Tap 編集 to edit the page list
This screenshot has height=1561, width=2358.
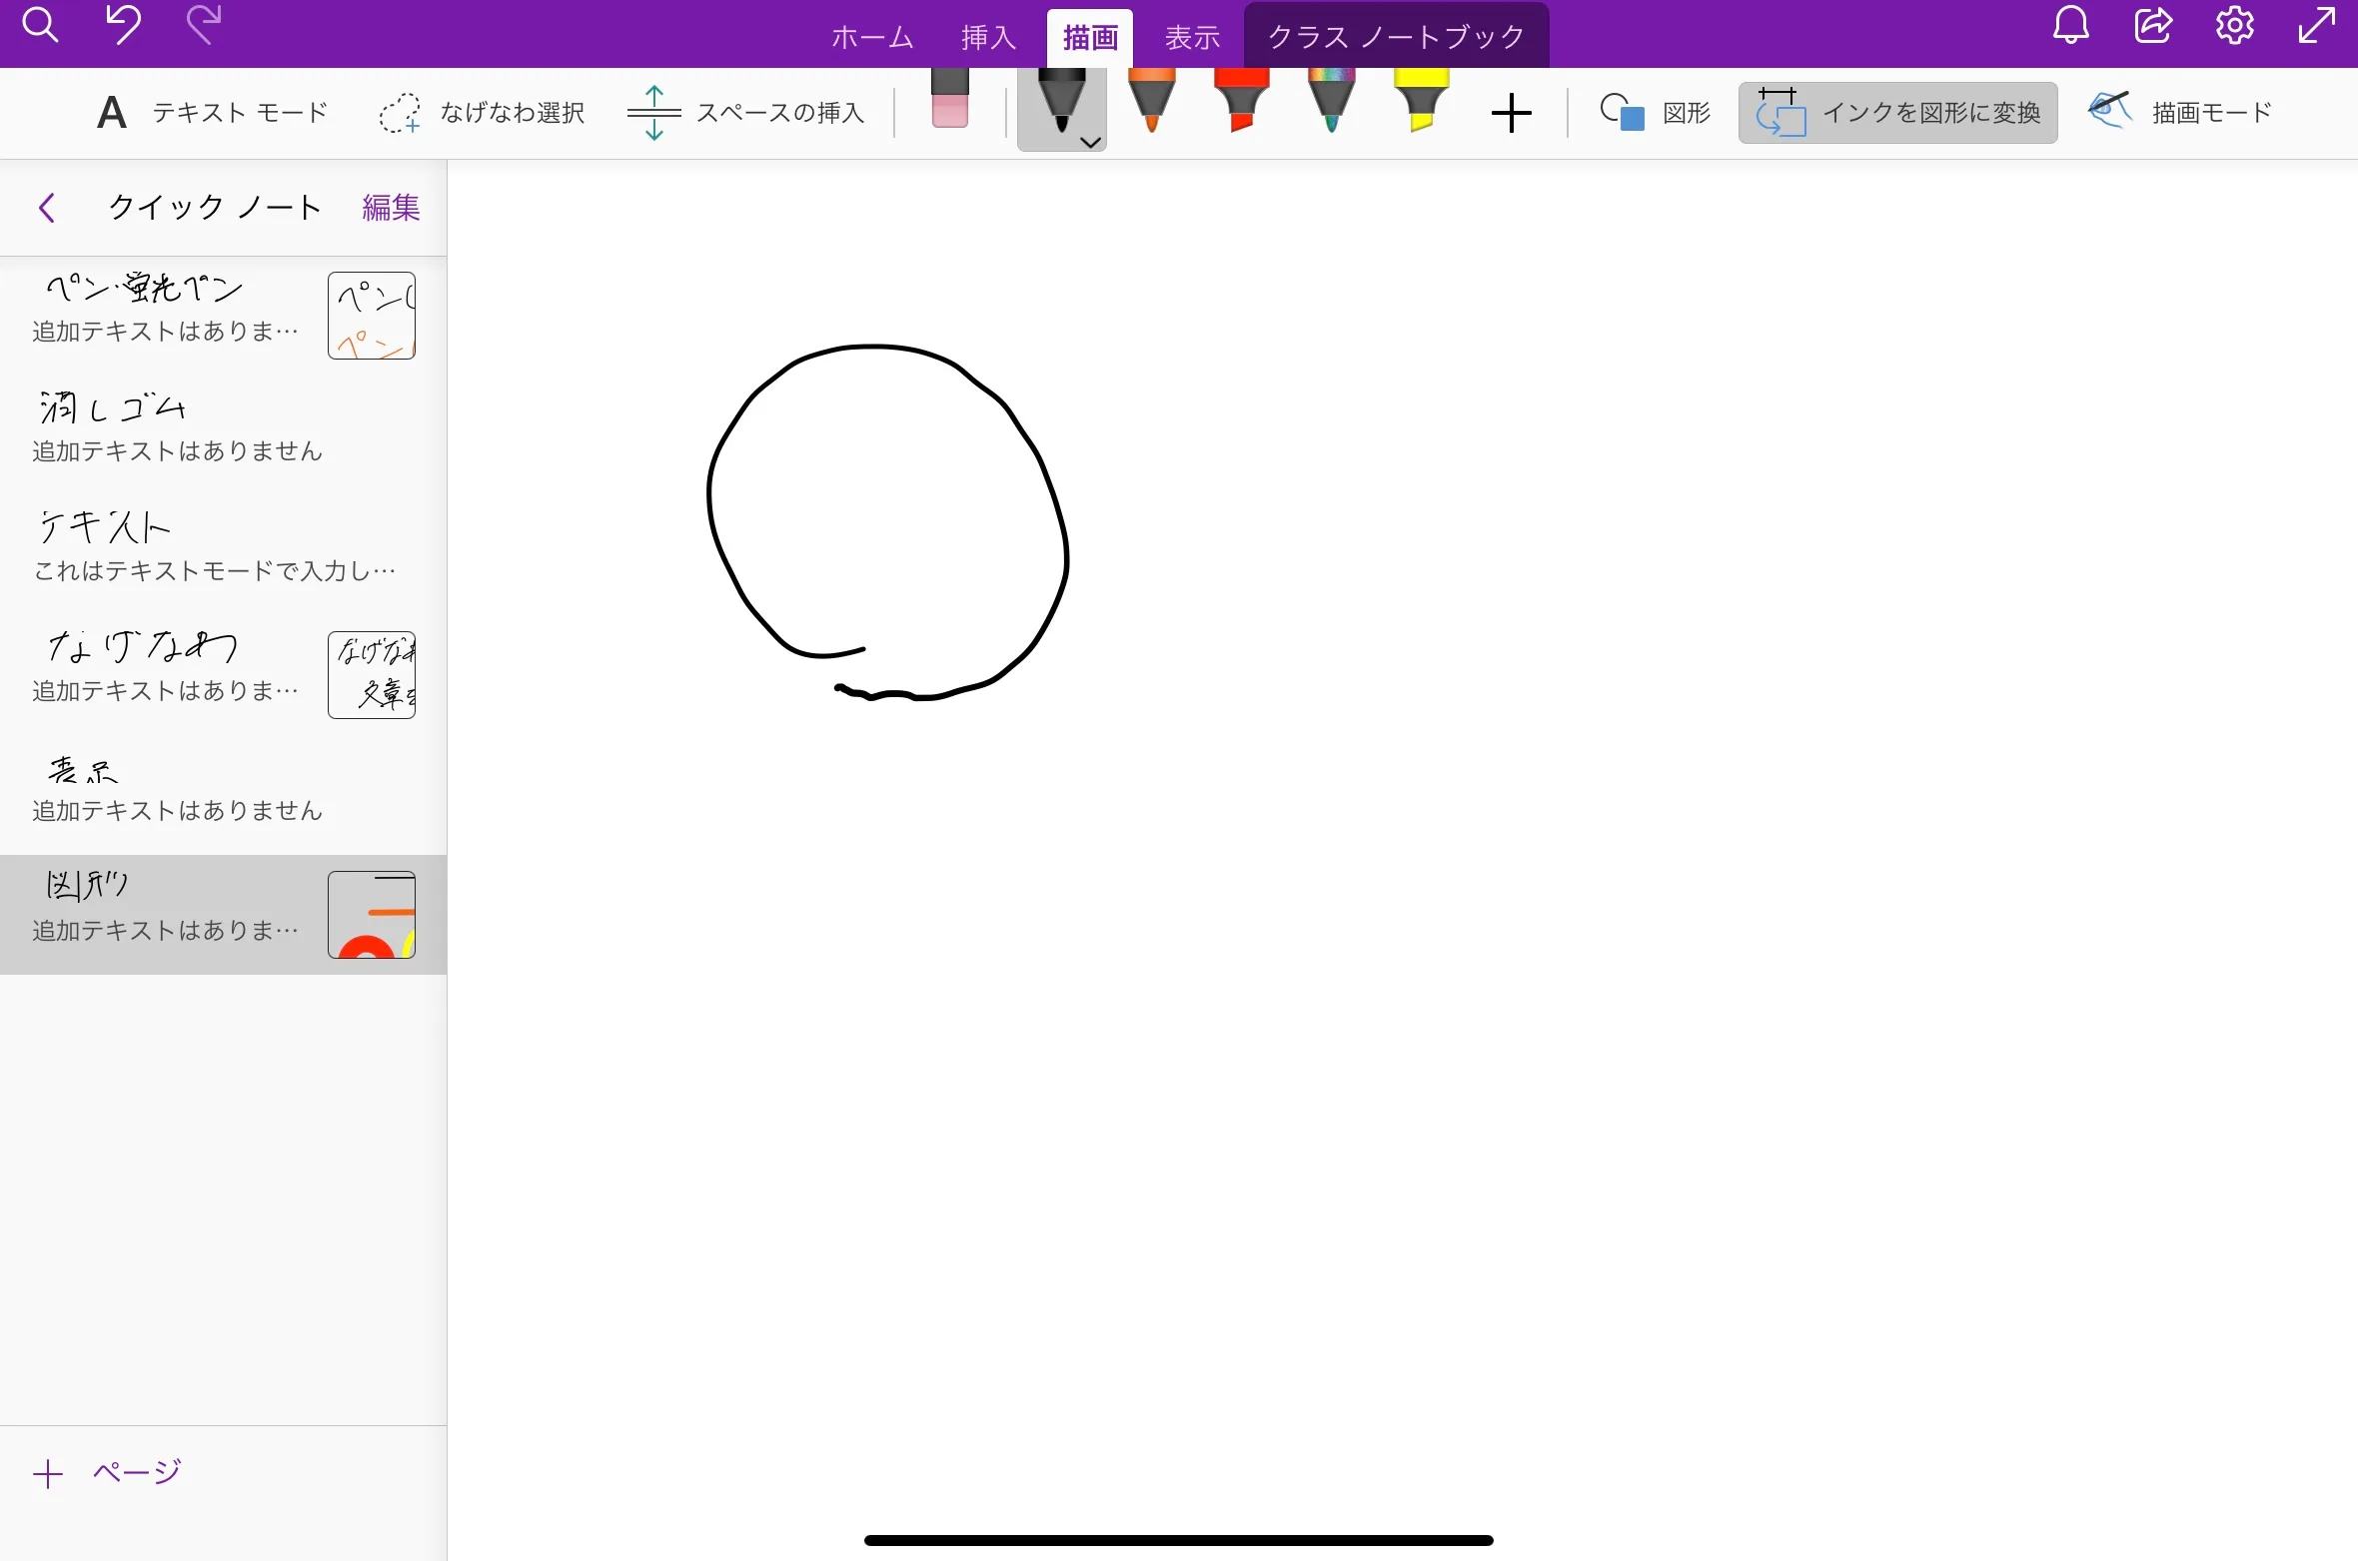coord(391,208)
